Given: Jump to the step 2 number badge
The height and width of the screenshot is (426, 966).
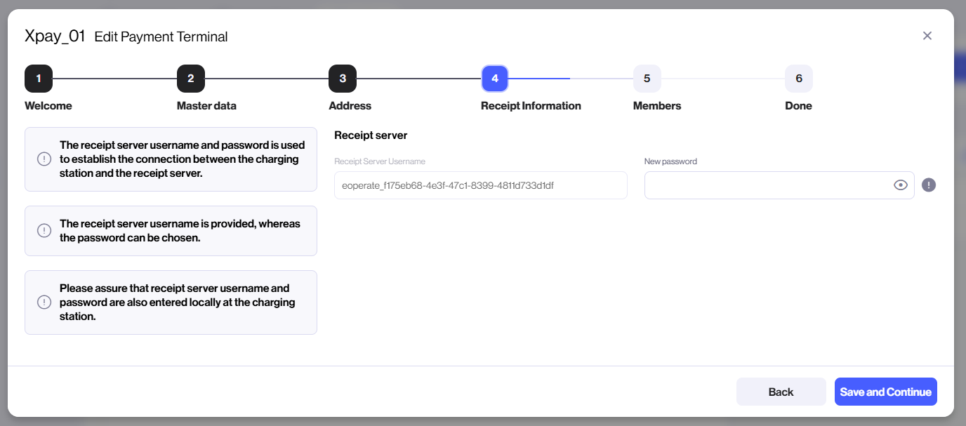Looking at the screenshot, I should click(x=191, y=79).
